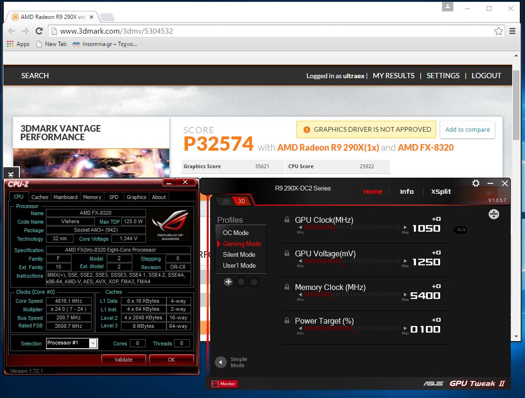The height and width of the screenshot is (398, 525).
Task: Adjust the GPU Voltage slider bar
Action: click(352, 261)
